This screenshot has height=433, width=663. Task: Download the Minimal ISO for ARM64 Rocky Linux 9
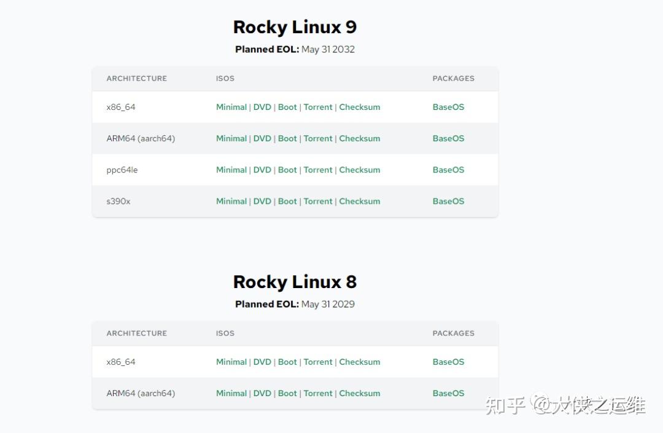231,138
